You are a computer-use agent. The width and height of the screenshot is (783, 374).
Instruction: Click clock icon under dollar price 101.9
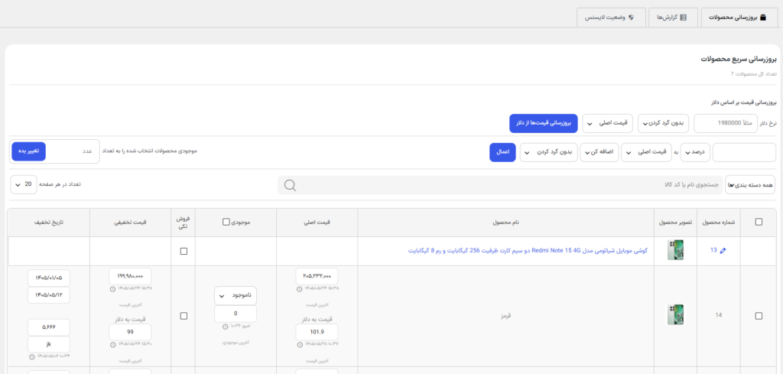(x=299, y=344)
